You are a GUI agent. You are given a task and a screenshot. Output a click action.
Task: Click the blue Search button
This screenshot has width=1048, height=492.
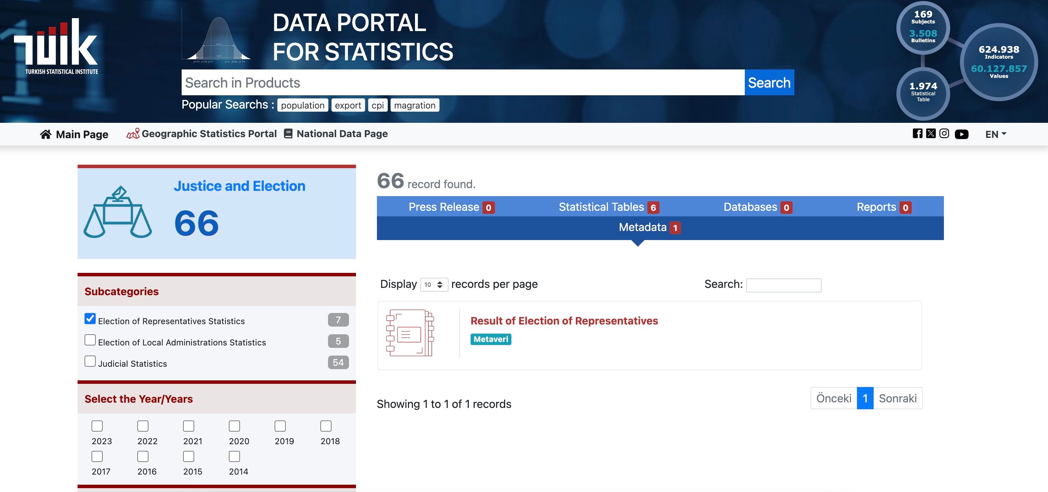(769, 83)
